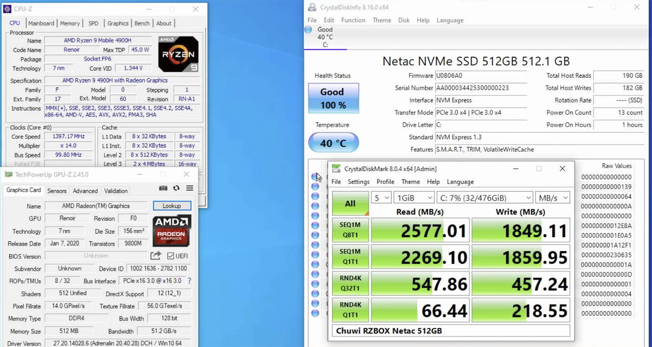Open the test count dropdown showing 5
Screen dimensions: 652x347
[x=381, y=198]
